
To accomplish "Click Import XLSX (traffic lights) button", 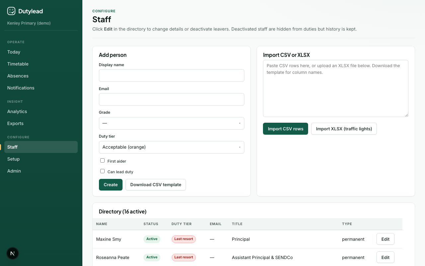I will click(344, 129).
